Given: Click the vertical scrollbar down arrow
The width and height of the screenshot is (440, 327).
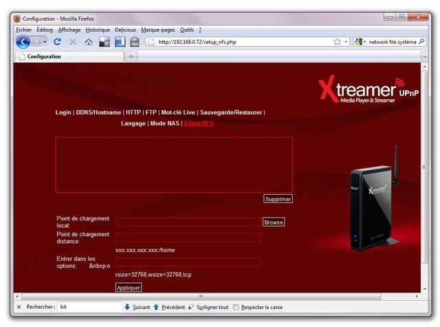Looking at the screenshot, I should (x=424, y=289).
